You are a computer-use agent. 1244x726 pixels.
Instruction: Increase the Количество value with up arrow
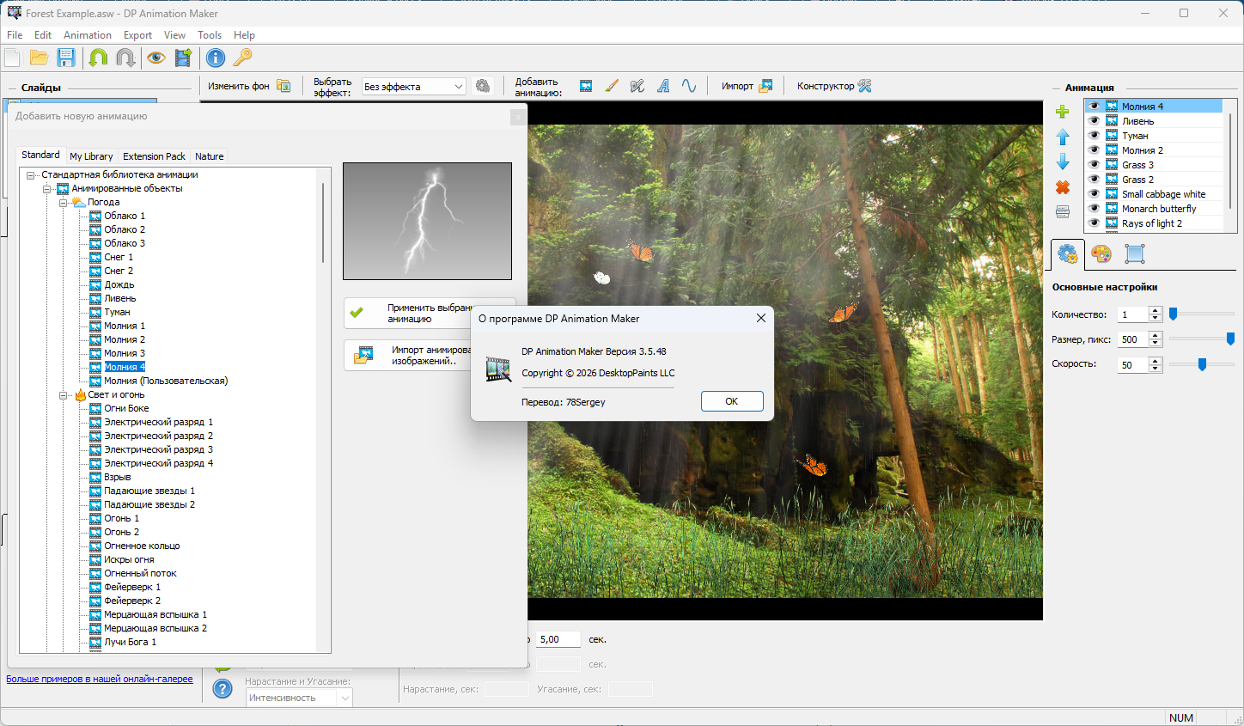tap(1156, 310)
